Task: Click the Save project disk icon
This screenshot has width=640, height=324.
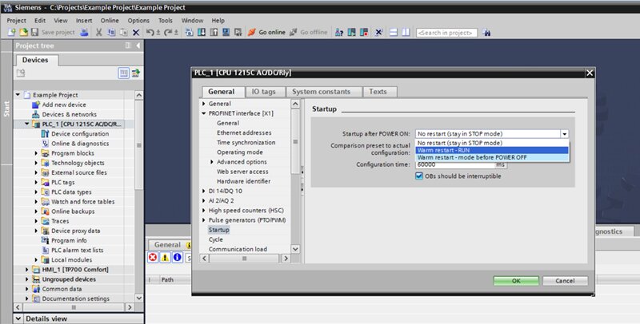Action: [34, 32]
